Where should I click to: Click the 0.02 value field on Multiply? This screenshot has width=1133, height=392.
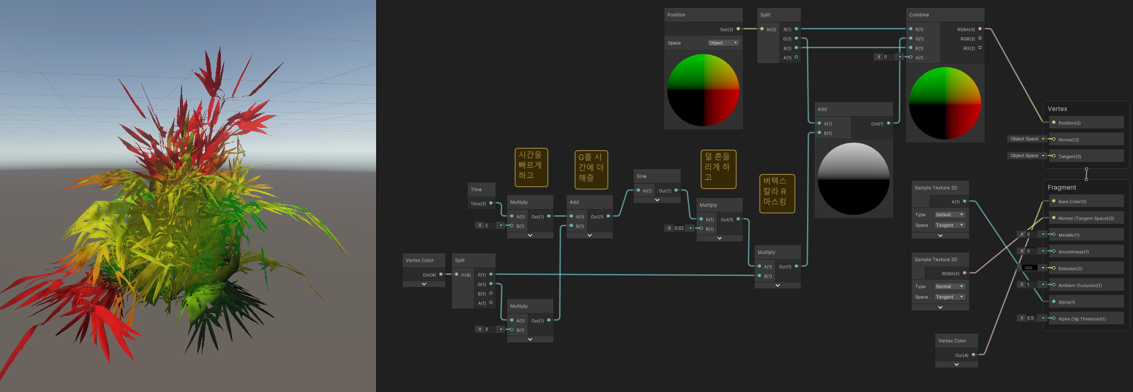[680, 228]
